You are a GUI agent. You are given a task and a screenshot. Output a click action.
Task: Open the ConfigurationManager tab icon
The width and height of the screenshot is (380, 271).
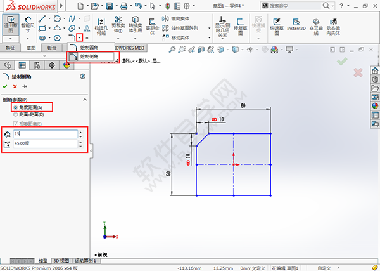point(37,65)
